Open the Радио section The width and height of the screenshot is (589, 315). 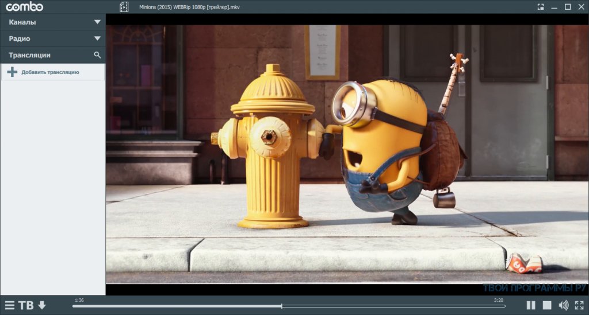(53, 38)
